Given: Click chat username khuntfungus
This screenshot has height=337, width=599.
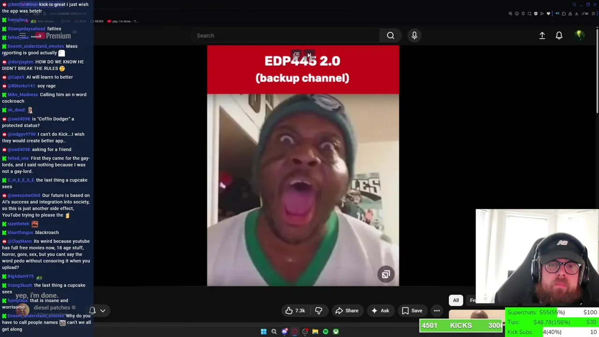Looking at the screenshot, I should [x=21, y=232].
